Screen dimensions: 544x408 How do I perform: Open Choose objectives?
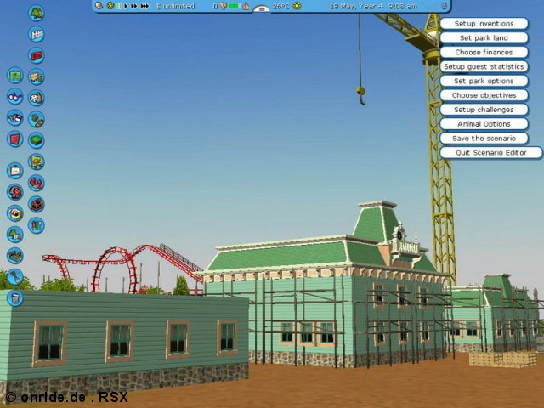pyautogui.click(x=484, y=95)
